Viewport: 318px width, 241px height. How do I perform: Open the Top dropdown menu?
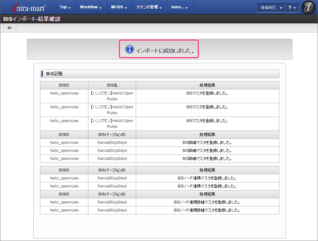(x=65, y=7)
